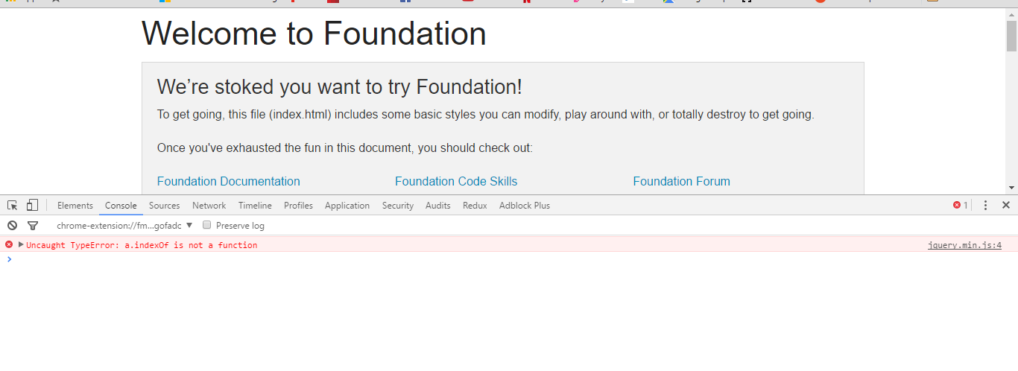Open the Foundation Code Skills link

click(456, 181)
